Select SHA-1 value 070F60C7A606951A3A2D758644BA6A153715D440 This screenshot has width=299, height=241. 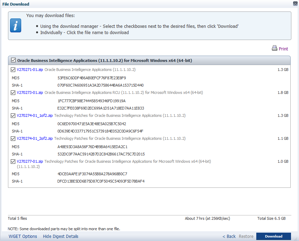(x=100, y=85)
